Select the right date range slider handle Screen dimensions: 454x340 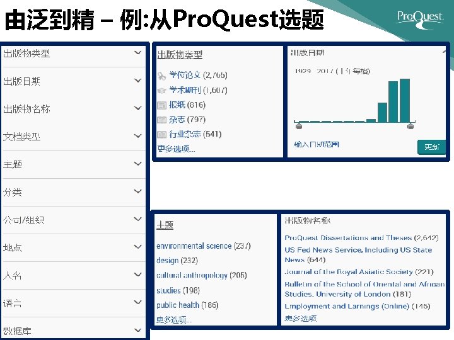coord(410,126)
